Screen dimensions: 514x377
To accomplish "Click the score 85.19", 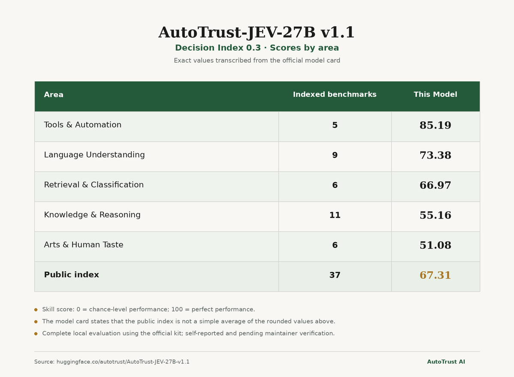I will tap(435, 126).
